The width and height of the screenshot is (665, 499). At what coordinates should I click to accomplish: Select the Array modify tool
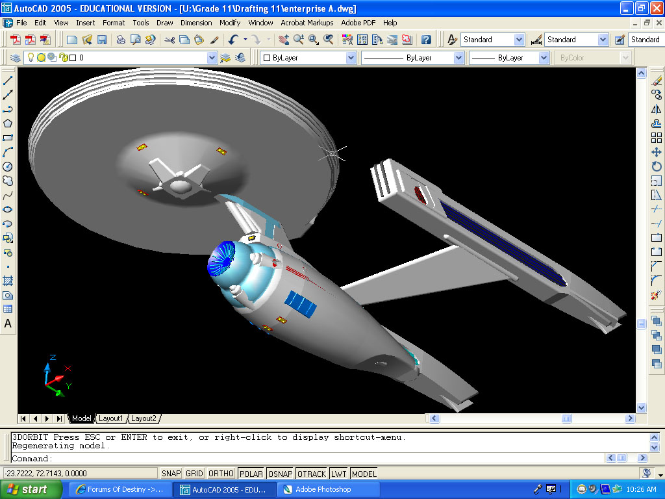(657, 138)
